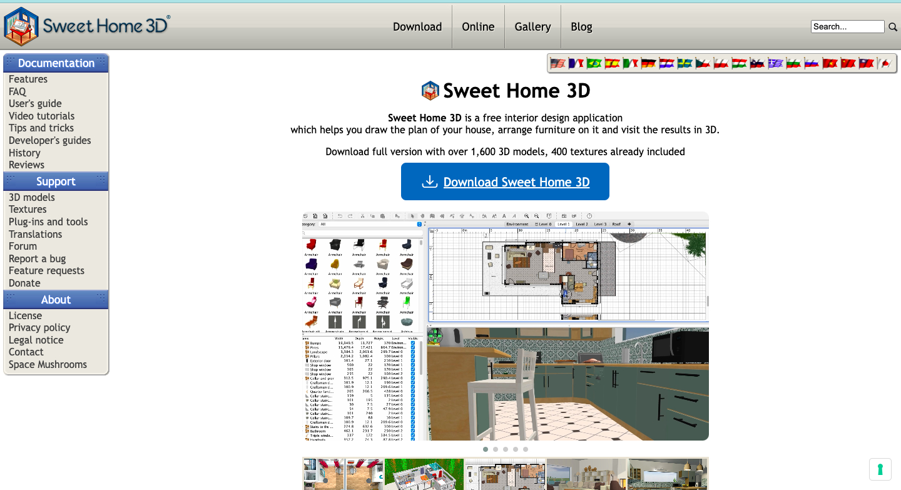This screenshot has height=490, width=901.
Task: Select the Bulgarian flag
Action: [794, 63]
